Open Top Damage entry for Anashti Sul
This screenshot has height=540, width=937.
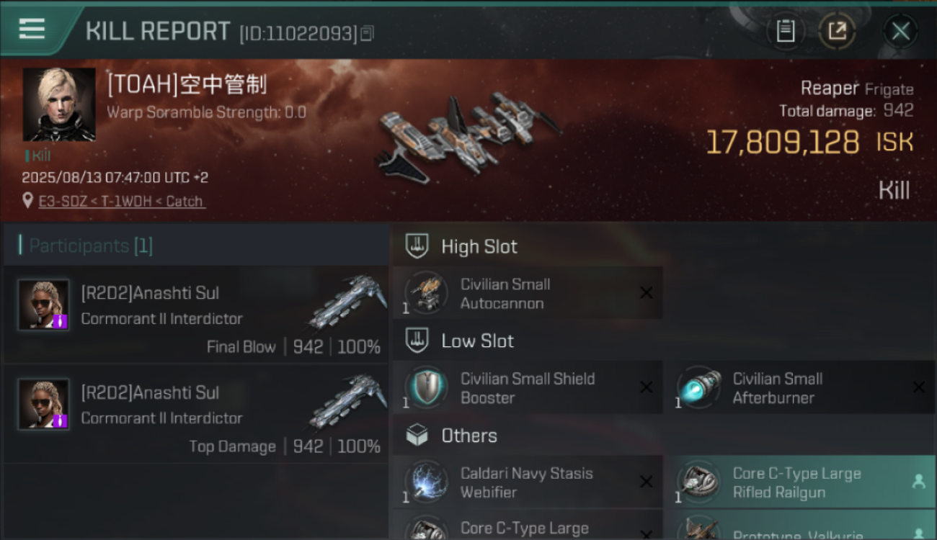(x=195, y=414)
